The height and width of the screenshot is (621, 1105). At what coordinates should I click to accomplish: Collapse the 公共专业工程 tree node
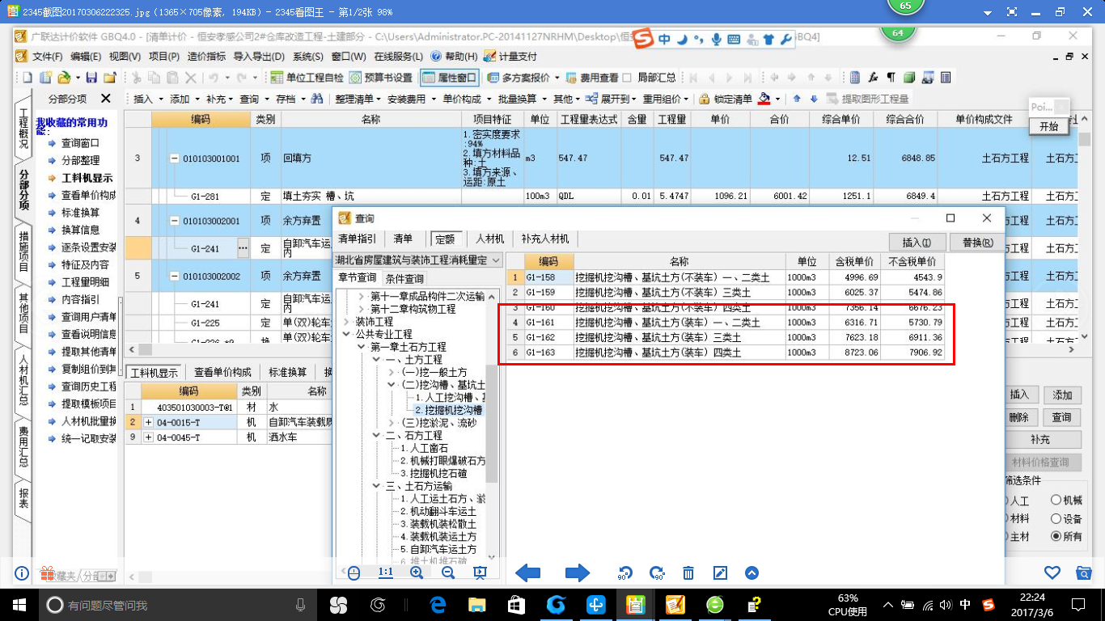346,334
